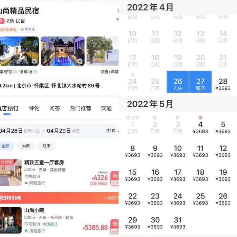Tap the luggage storage green check icon
237x237 pixels.
pyautogui.click(x=15, y=72)
